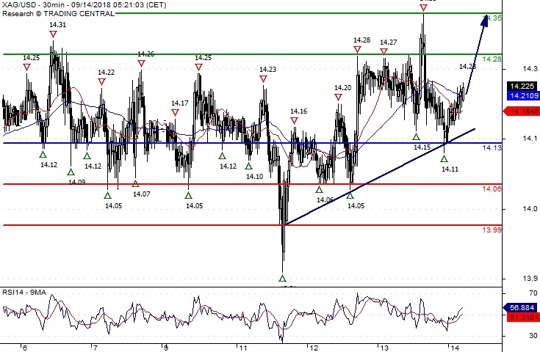540x352 pixels.
Task: Click the green triangle under the lowest spike low
Action: pos(282,278)
